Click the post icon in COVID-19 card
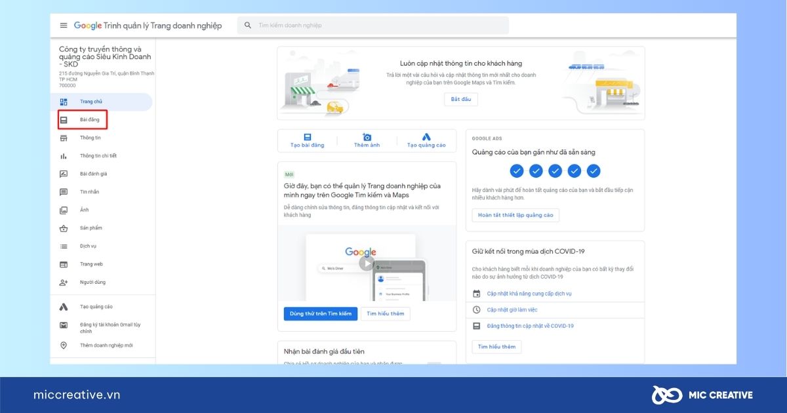Image resolution: width=787 pixels, height=413 pixels. 477,326
